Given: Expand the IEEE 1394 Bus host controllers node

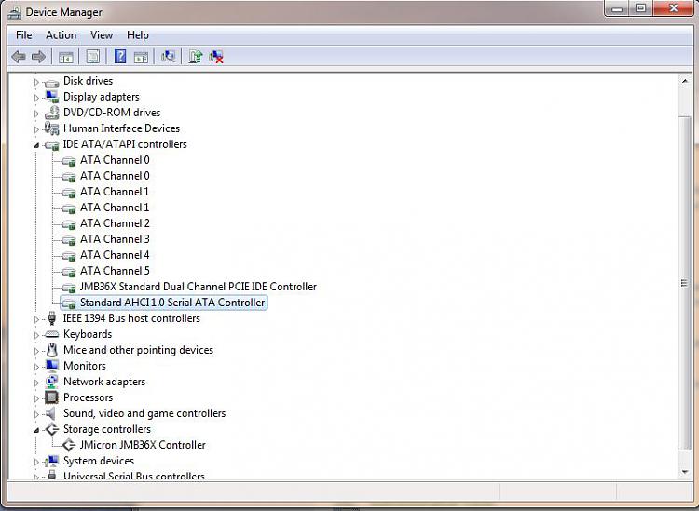Looking at the screenshot, I should point(36,319).
